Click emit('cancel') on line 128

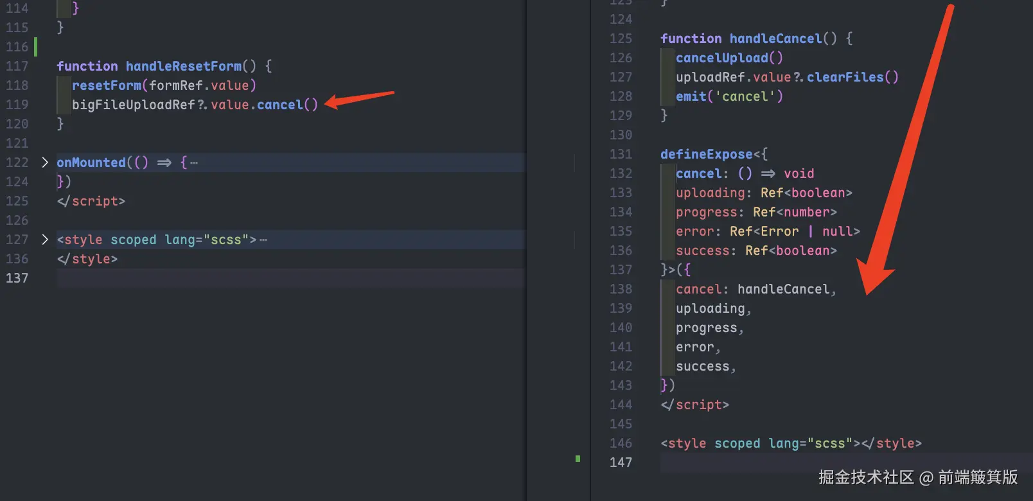pyautogui.click(x=729, y=96)
